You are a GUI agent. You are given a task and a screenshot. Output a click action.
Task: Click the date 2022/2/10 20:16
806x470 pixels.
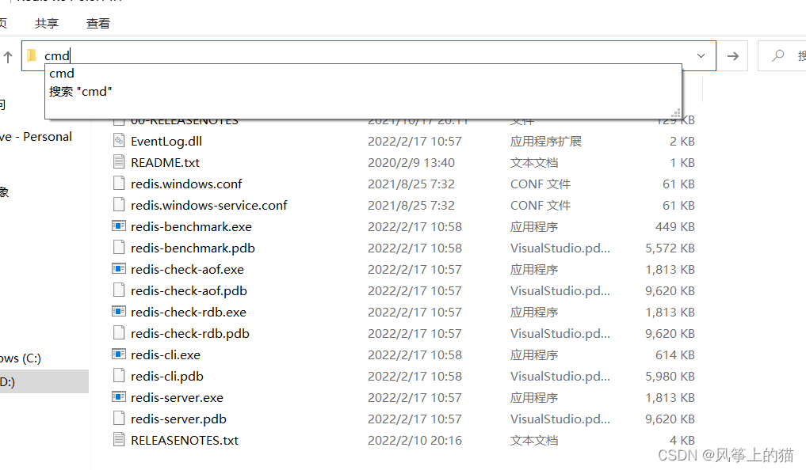click(x=414, y=441)
